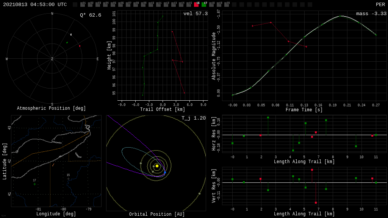The image size is (388, 218).
Task: Click the blue Earth dot on orbit
Action: [x=165, y=172]
